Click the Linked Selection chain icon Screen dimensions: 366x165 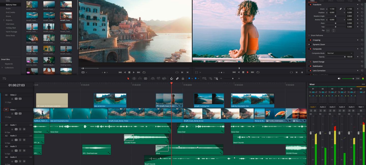point(177,79)
